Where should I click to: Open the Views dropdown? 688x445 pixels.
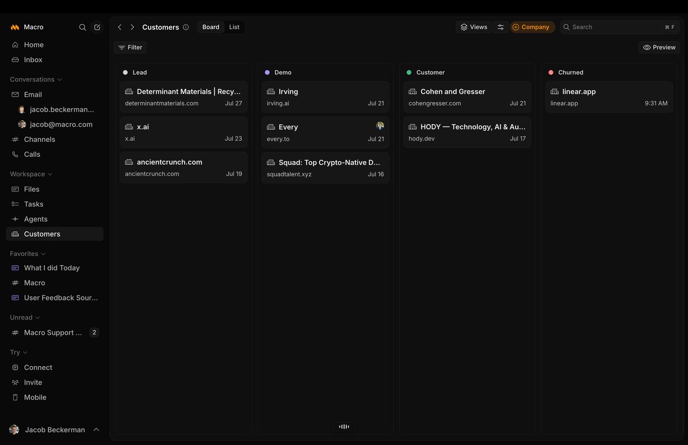(x=474, y=27)
